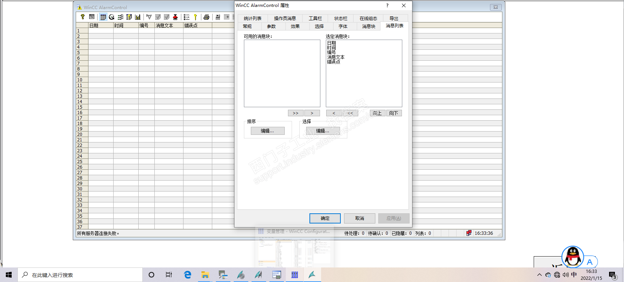The width and height of the screenshot is (624, 282).
Task: Open File Explorer from the taskbar
Action: [x=205, y=275]
